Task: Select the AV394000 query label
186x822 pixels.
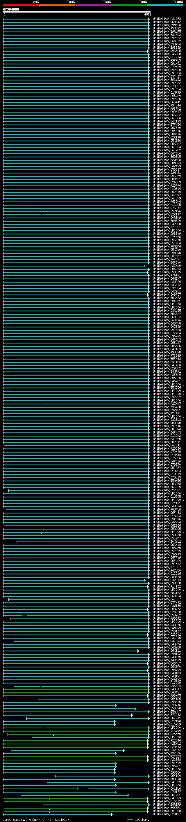Action: [x=11, y=10]
